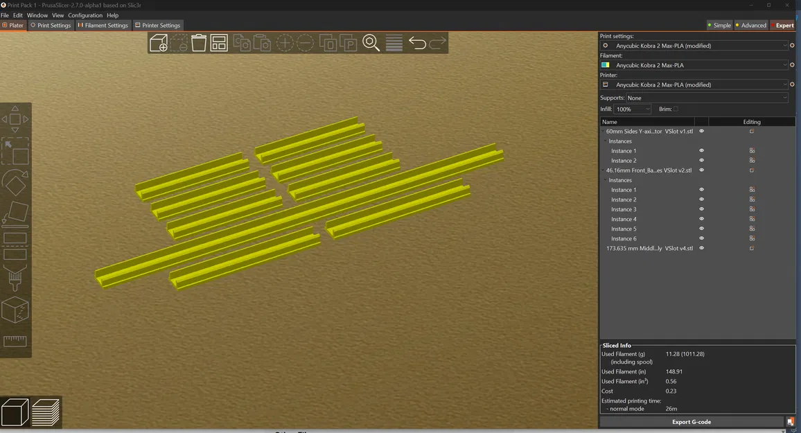Select the 173.635 mm Middle VSlot v4.stl row
Screen dimensions: 801x433
coord(697,248)
